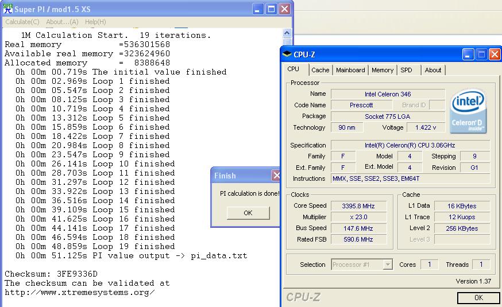
Task: Close the CPU-Z window
Action: tap(495, 55)
